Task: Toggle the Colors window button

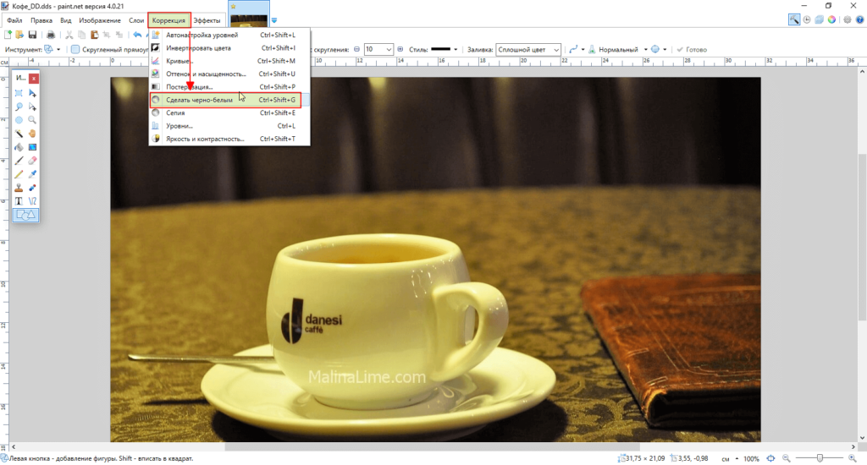Action: pos(831,19)
